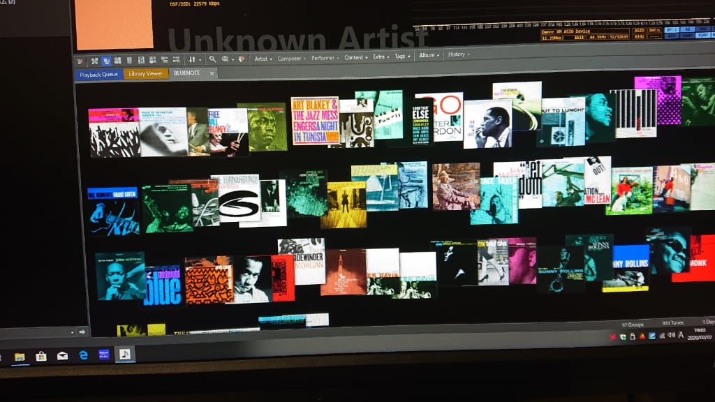Click the view icon immediately left of the highlighted one
Viewport: 715px width, 402px height.
[94, 61]
